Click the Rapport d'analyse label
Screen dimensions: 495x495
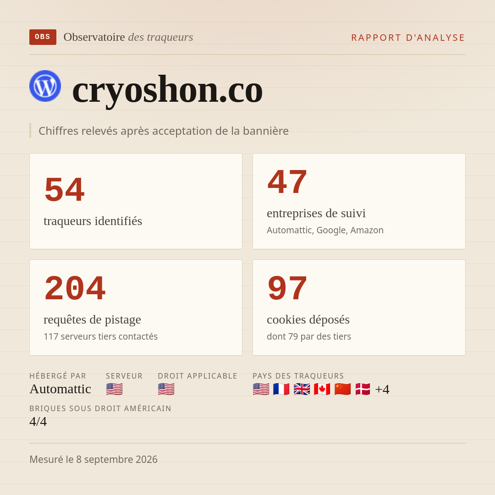(408, 38)
